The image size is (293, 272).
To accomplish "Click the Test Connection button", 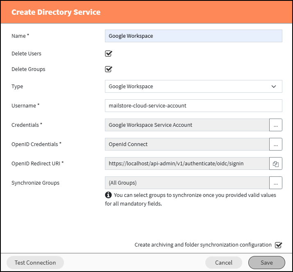I will [35, 263].
